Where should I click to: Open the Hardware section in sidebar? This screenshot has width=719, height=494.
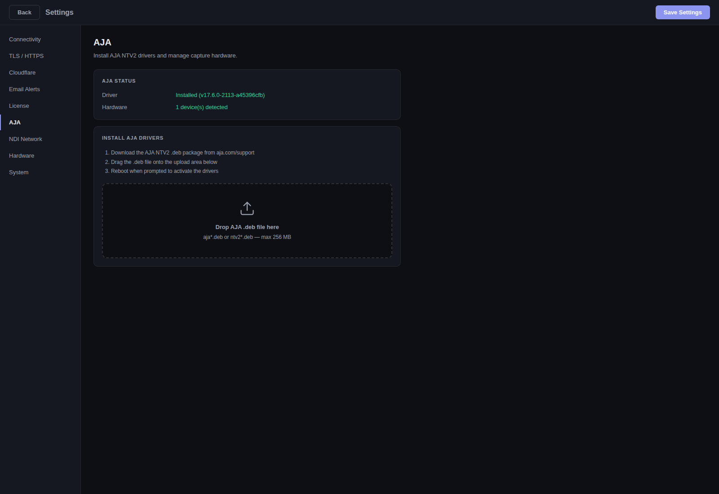pos(40,156)
